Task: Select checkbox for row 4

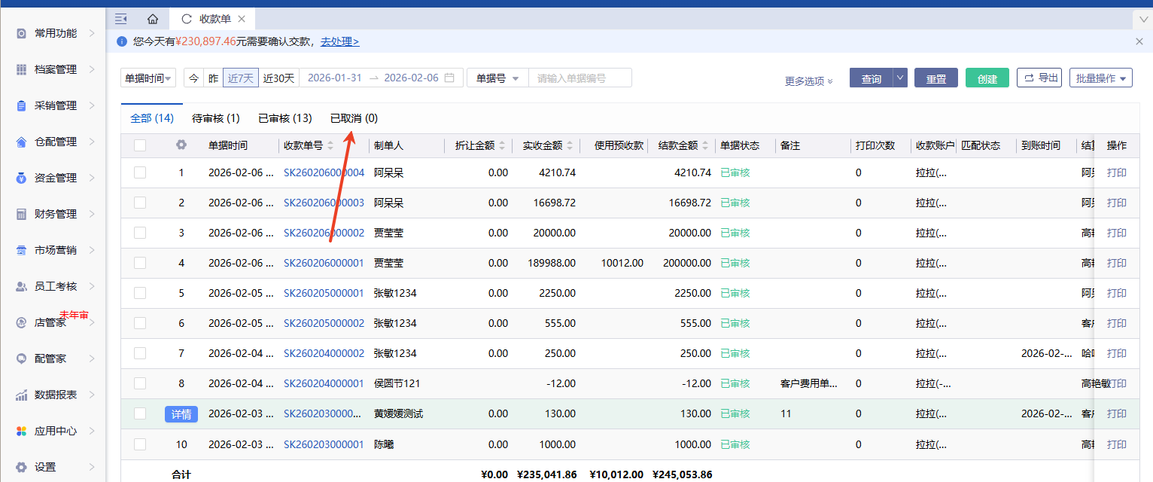Action: 140,263
